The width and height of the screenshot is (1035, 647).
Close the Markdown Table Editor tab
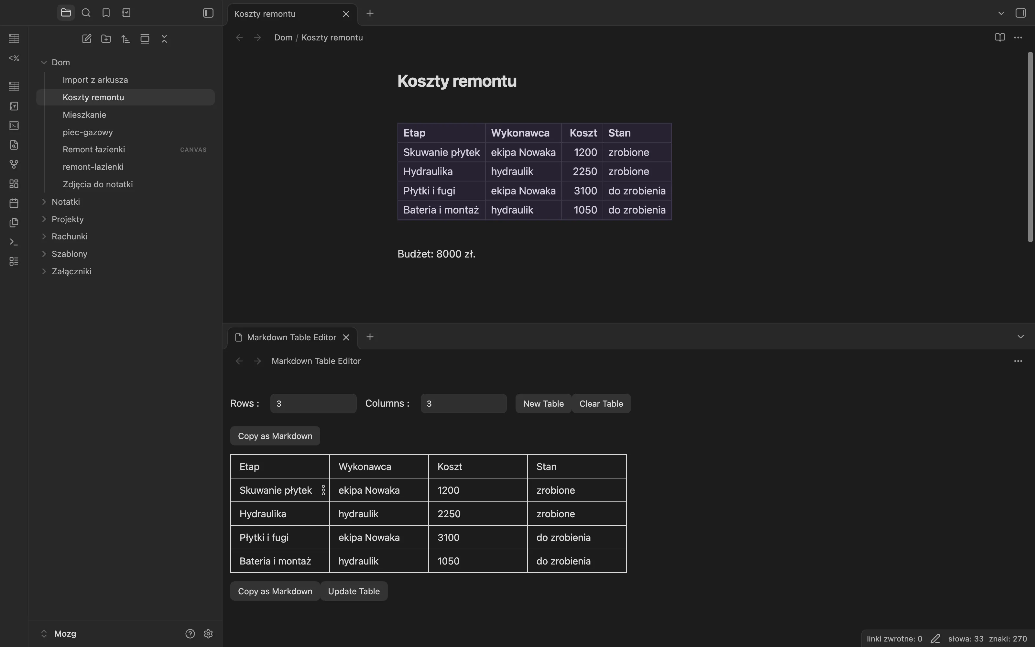pos(346,337)
